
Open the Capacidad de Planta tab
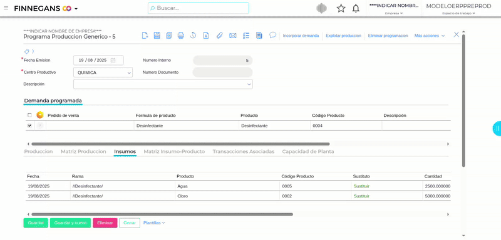pyautogui.click(x=308, y=152)
